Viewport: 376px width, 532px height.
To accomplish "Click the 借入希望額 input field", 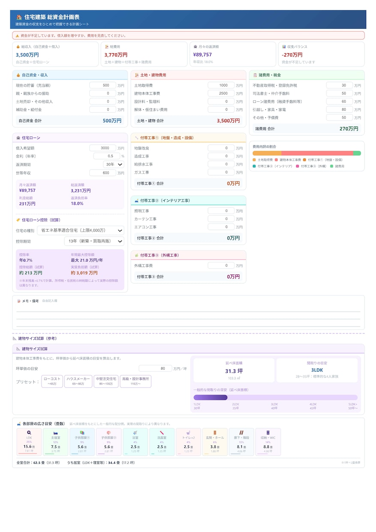I will (x=103, y=148).
